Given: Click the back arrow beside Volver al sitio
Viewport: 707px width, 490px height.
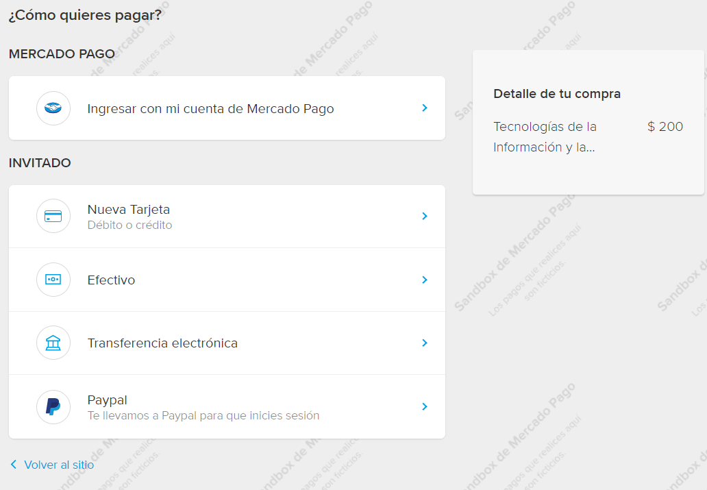Looking at the screenshot, I should click(x=13, y=465).
